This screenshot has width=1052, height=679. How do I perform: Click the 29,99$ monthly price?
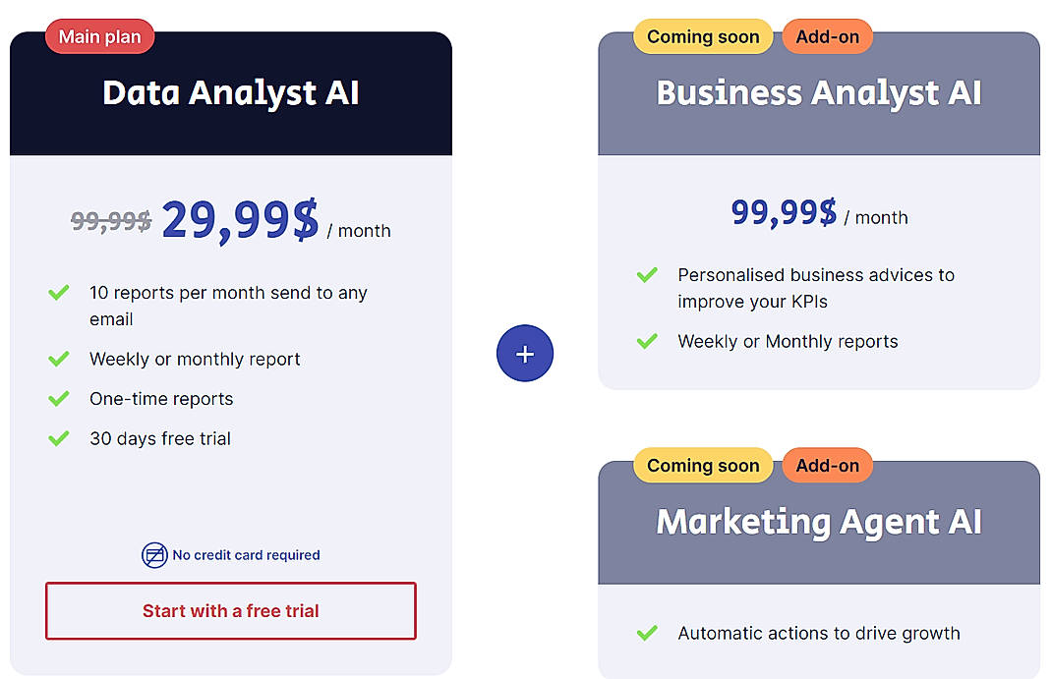[x=240, y=218]
